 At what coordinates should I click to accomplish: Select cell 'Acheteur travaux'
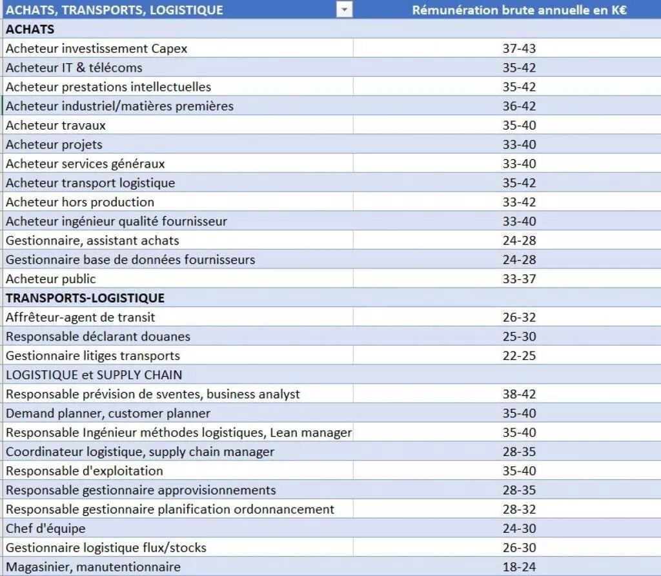(x=178, y=125)
